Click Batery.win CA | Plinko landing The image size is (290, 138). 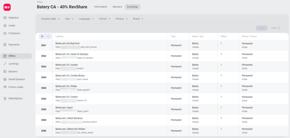point(66,86)
